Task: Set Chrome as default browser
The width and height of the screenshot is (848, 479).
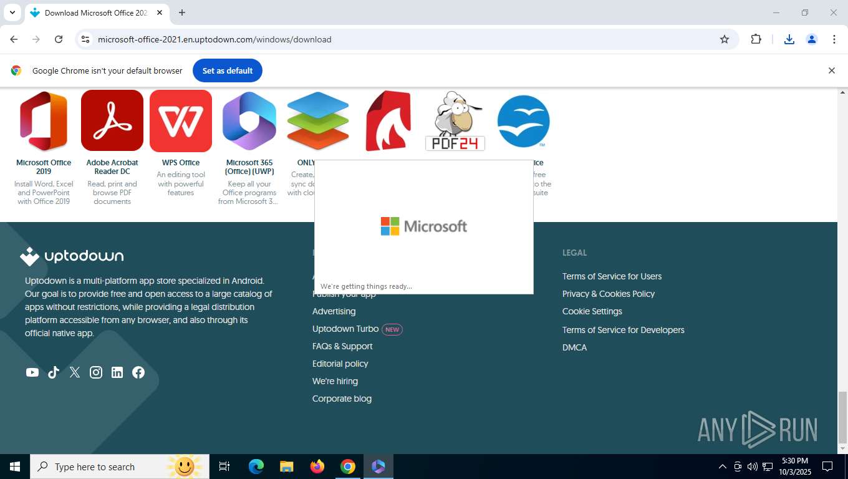Action: (228, 70)
